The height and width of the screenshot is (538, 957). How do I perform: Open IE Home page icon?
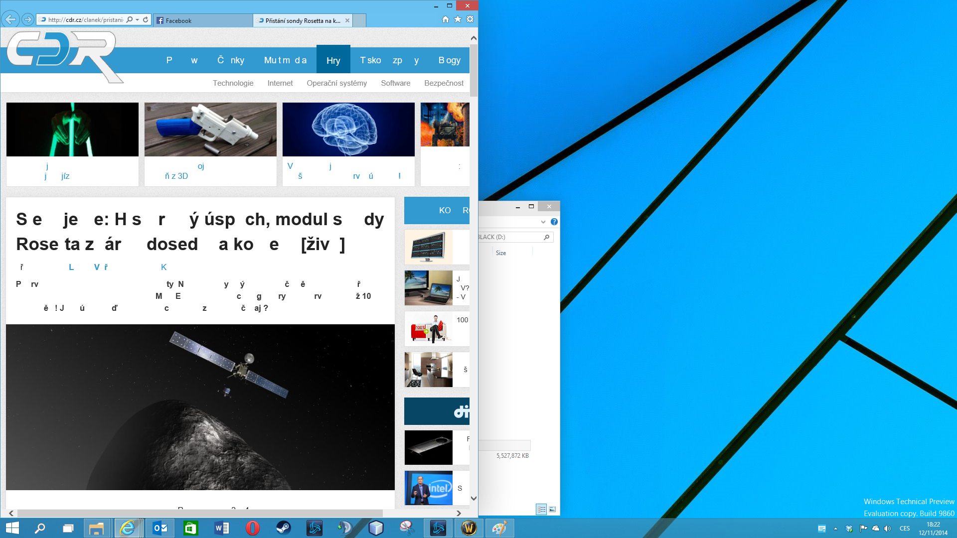click(x=445, y=19)
